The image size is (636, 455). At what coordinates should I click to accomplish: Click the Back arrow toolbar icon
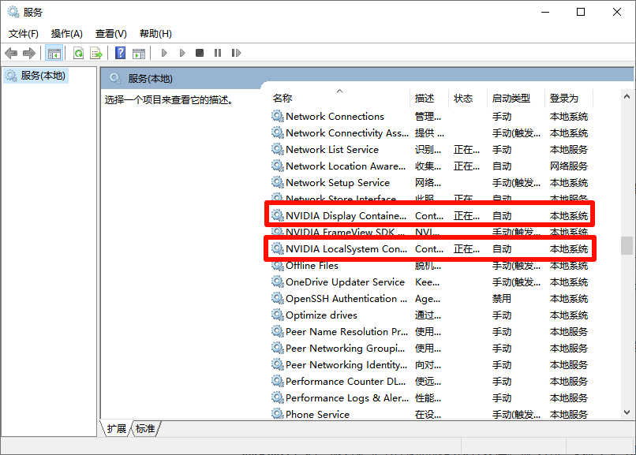pos(11,53)
